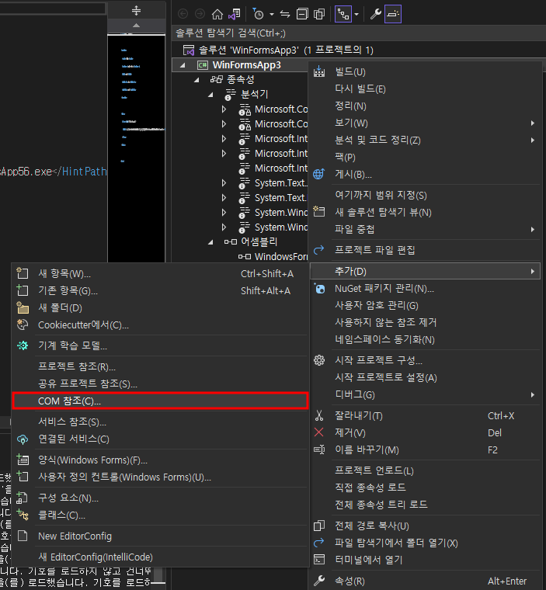Open 추가(D) submenu entry
The height and width of the screenshot is (590, 546).
coord(425,271)
